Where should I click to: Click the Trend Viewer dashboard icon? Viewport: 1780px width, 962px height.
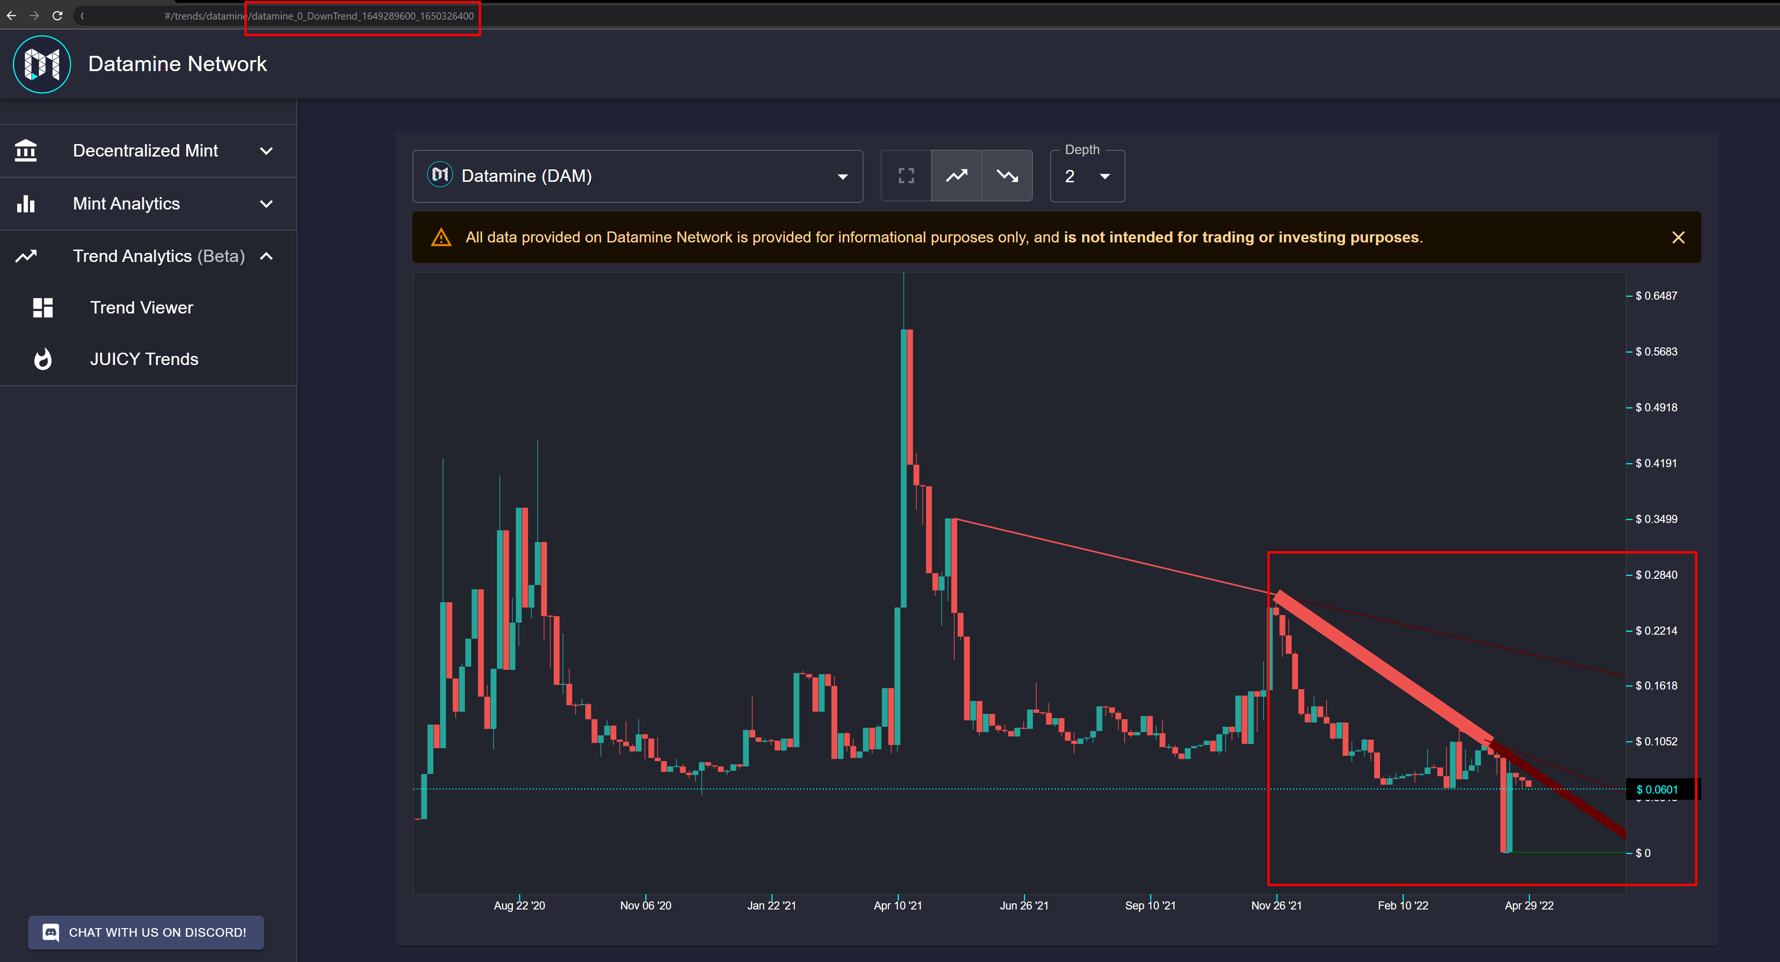click(x=43, y=308)
